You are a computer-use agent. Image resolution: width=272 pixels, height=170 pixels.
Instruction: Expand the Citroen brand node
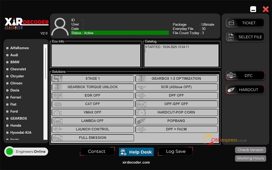tap(7, 83)
